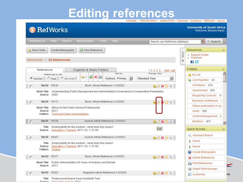This screenshot has width=243, height=182.
Task: Select the checkbox for Ref ID 15018
Action: pos(31,122)
